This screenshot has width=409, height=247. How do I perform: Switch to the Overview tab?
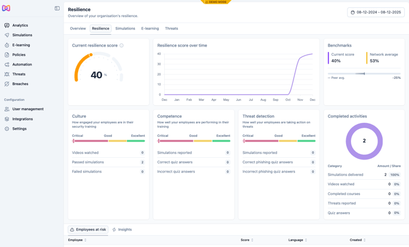pyautogui.click(x=78, y=29)
